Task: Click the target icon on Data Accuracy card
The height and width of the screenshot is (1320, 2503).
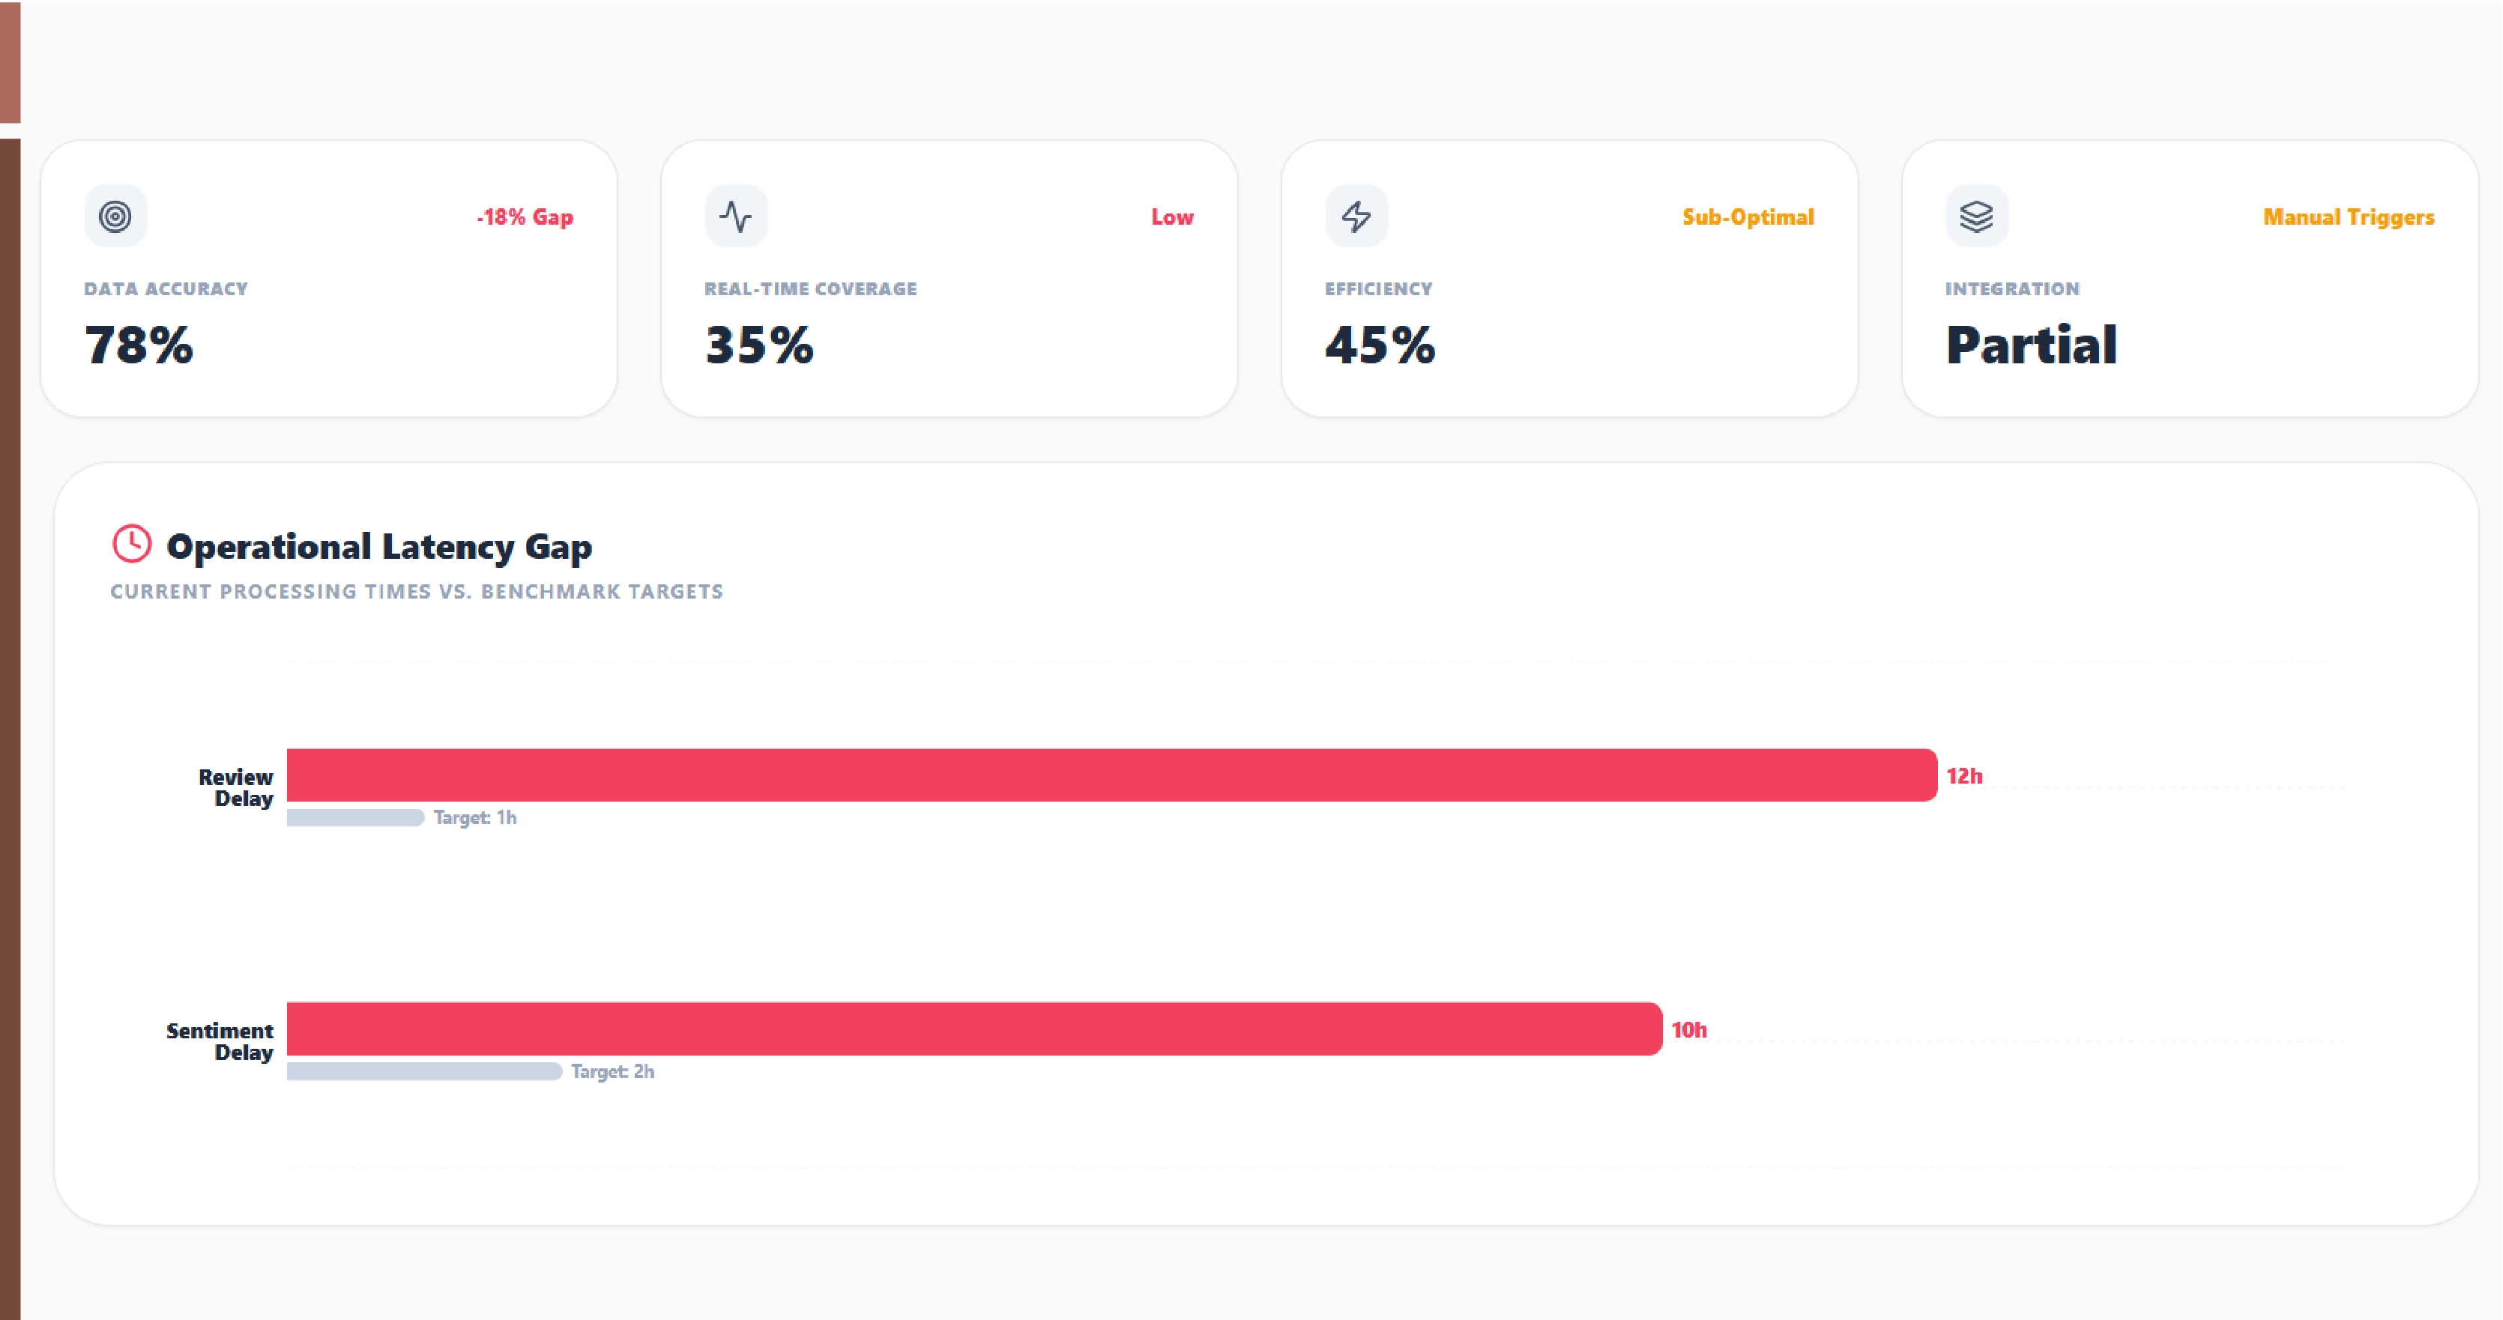Action: coord(115,216)
